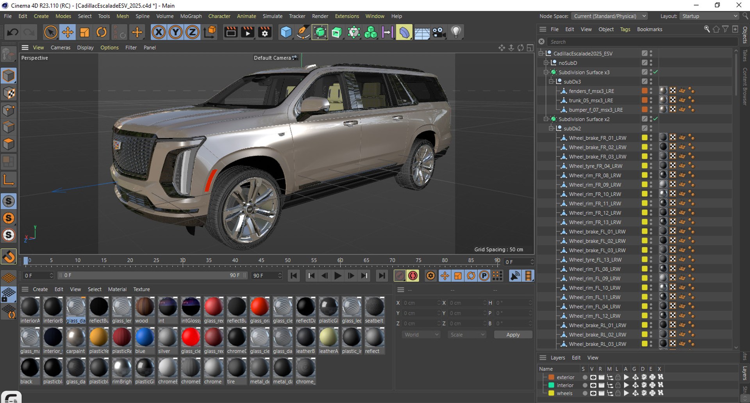Click Apply in coordinates panel
This screenshot has width=750, height=403.
(x=513, y=335)
